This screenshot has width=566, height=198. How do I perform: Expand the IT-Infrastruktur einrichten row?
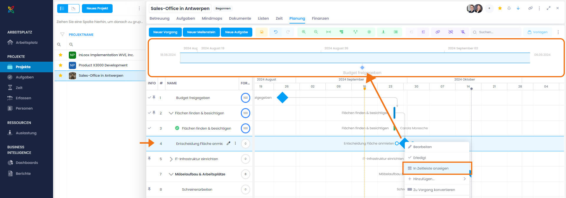tap(171, 159)
